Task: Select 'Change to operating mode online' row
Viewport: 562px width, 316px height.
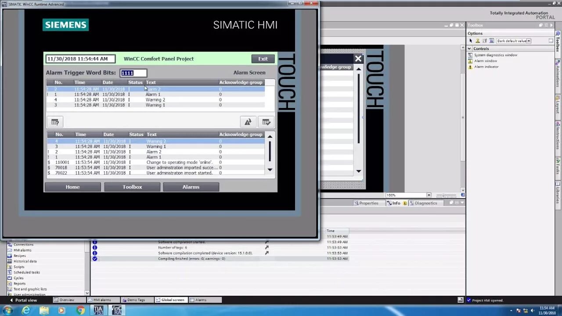Action: point(156,162)
